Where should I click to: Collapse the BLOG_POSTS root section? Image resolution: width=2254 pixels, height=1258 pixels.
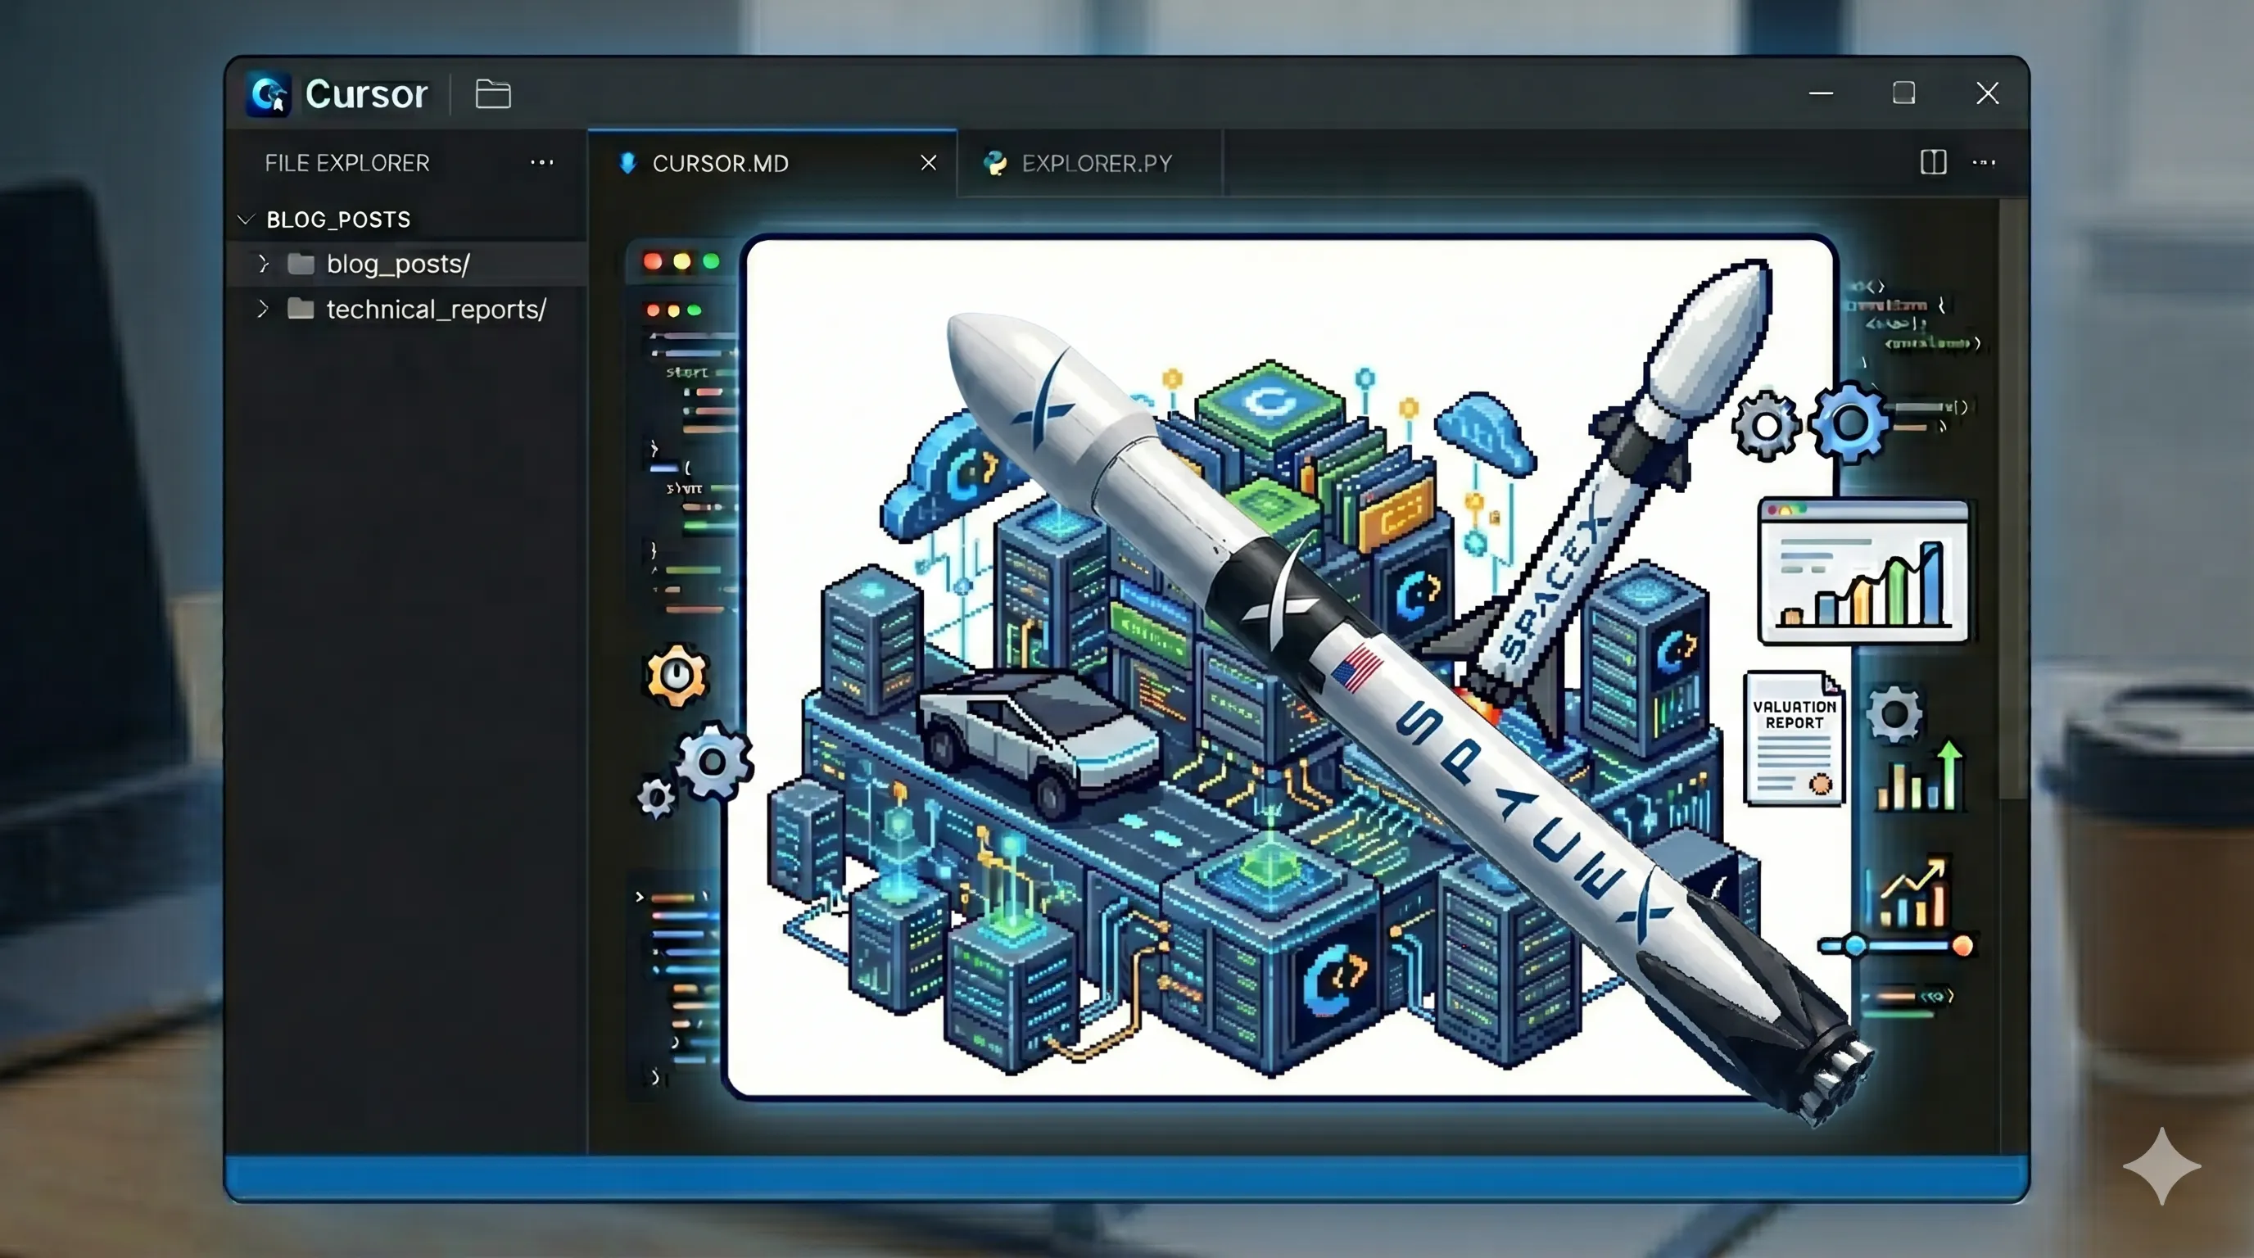tap(247, 219)
